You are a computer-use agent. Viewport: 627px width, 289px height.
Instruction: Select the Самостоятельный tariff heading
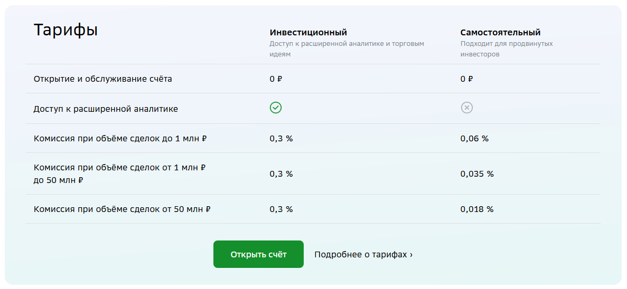pos(500,33)
